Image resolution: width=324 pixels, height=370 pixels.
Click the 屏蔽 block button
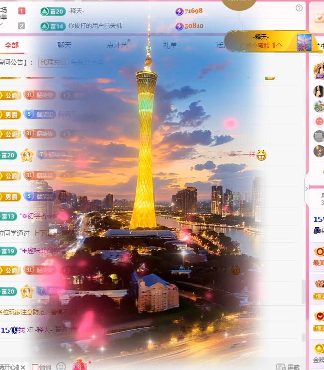[x=288, y=367]
